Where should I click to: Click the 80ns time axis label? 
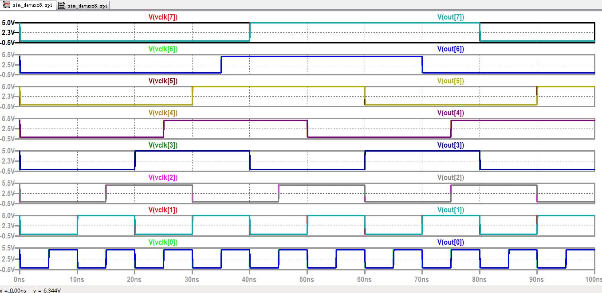tap(479, 280)
